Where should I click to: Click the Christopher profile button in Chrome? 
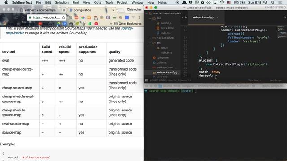pyautogui.click(x=134, y=9)
